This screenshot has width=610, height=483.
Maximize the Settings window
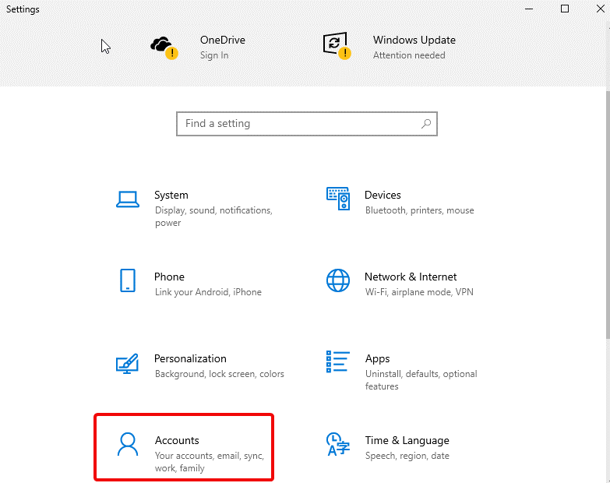click(565, 9)
